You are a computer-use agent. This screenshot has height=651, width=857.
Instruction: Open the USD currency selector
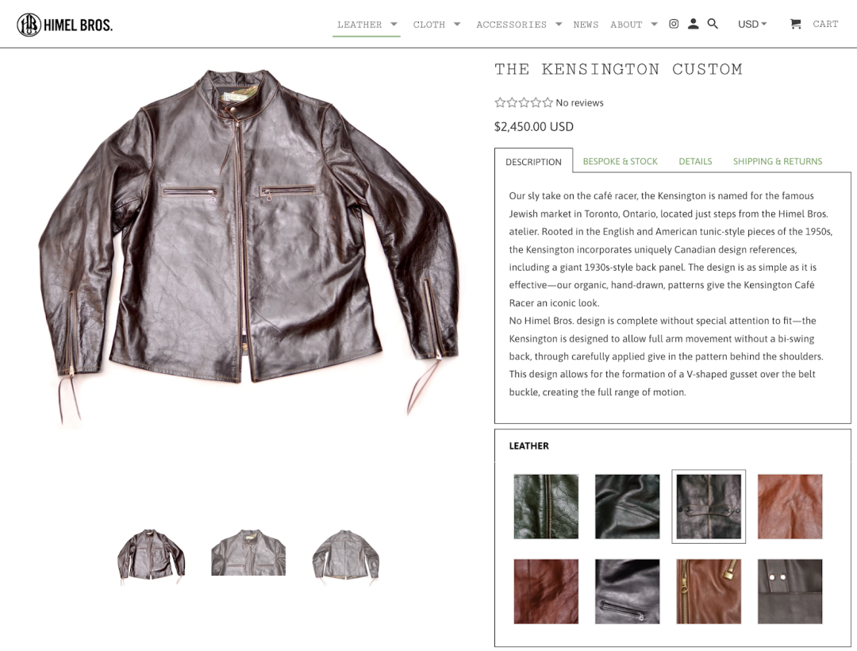click(752, 24)
